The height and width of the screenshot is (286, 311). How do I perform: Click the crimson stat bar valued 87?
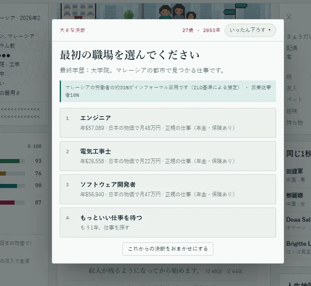pyautogui.click(x=12, y=203)
